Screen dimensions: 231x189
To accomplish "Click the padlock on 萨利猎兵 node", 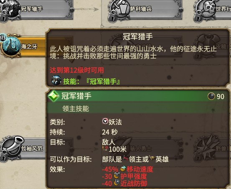I will click(112, 18).
